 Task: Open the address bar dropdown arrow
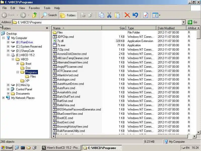click(x=184, y=22)
